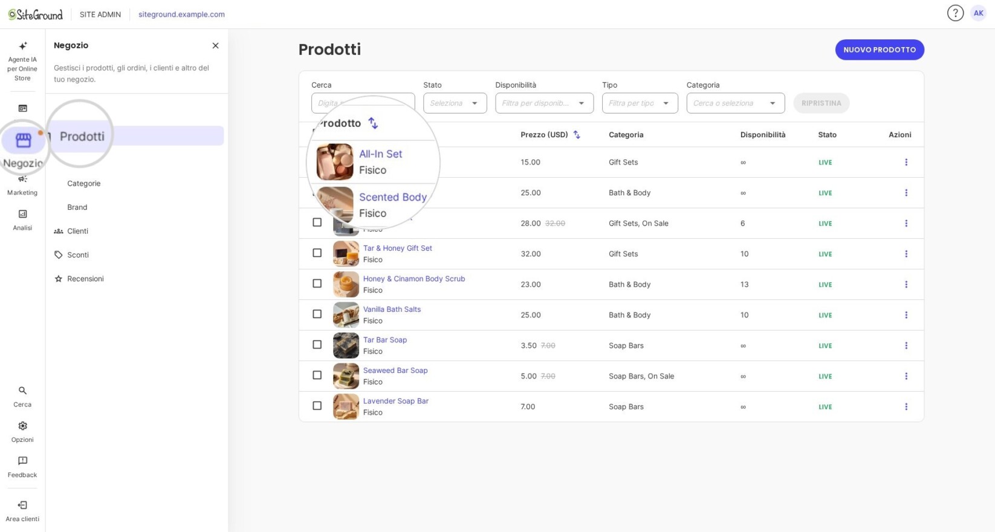Open Brand in the Negozio menu
The height and width of the screenshot is (532, 995).
[77, 207]
